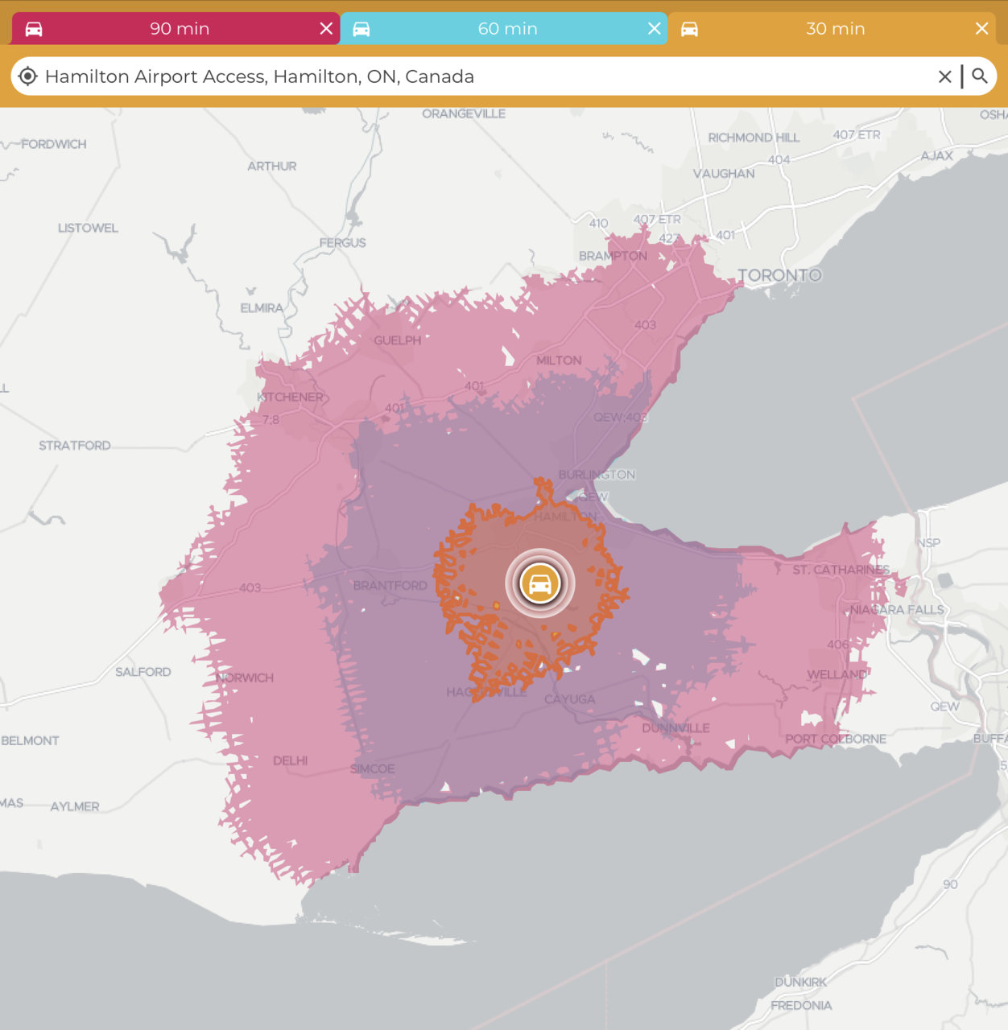Select the 30 min tab

[835, 29]
